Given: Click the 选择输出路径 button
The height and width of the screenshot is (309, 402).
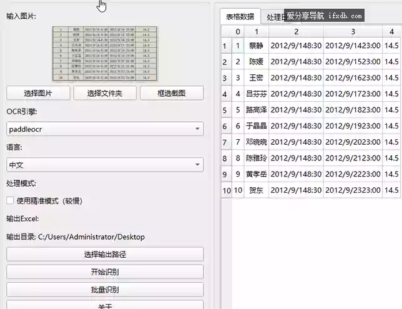Looking at the screenshot, I should pyautogui.click(x=105, y=254).
